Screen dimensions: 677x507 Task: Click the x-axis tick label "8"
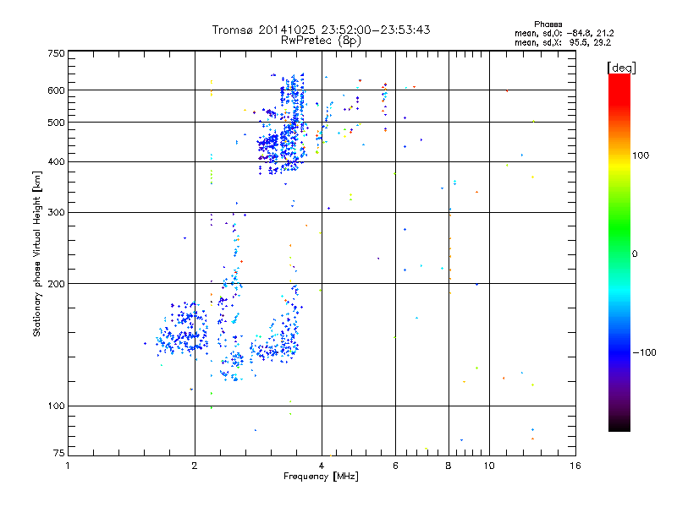(449, 466)
